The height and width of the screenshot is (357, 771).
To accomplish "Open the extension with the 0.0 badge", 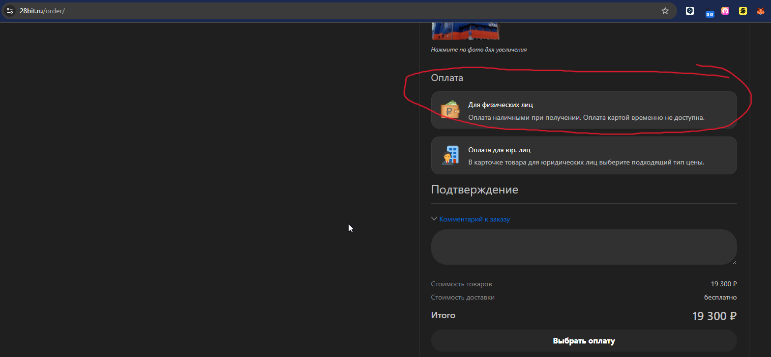I will pyautogui.click(x=709, y=12).
